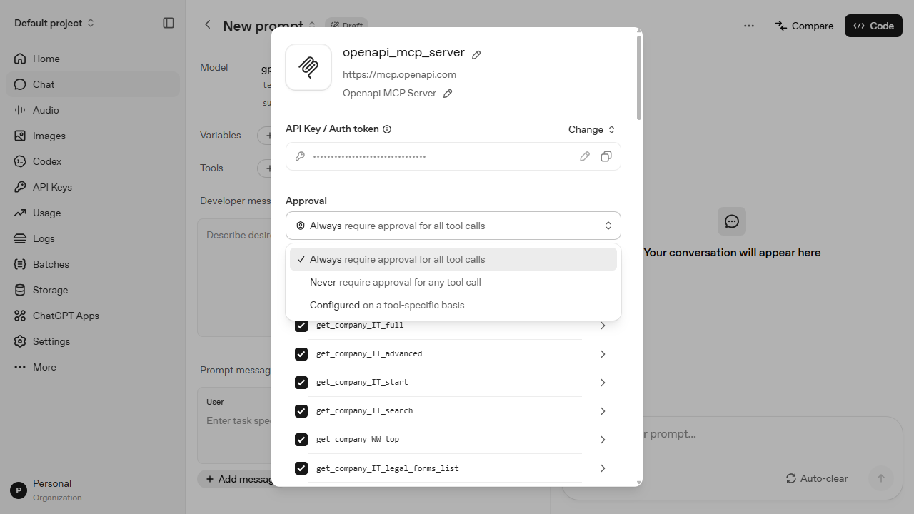Click the Settings gear icon
Screen dimensions: 914x514
20,341
